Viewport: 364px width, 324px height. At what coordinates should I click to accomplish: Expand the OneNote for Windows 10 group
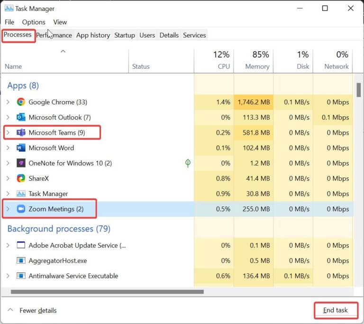(8, 163)
